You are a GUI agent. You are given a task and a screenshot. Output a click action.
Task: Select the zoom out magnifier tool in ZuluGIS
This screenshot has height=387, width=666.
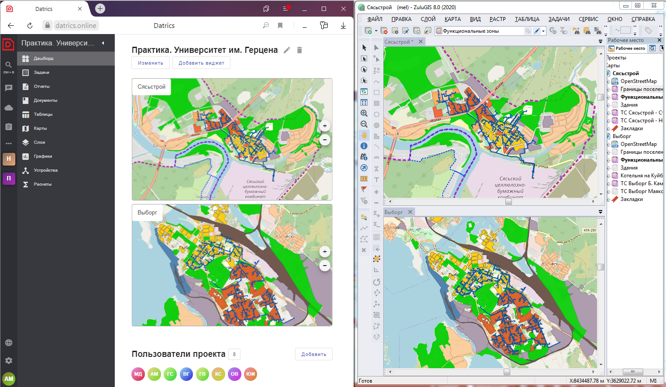[x=364, y=124]
